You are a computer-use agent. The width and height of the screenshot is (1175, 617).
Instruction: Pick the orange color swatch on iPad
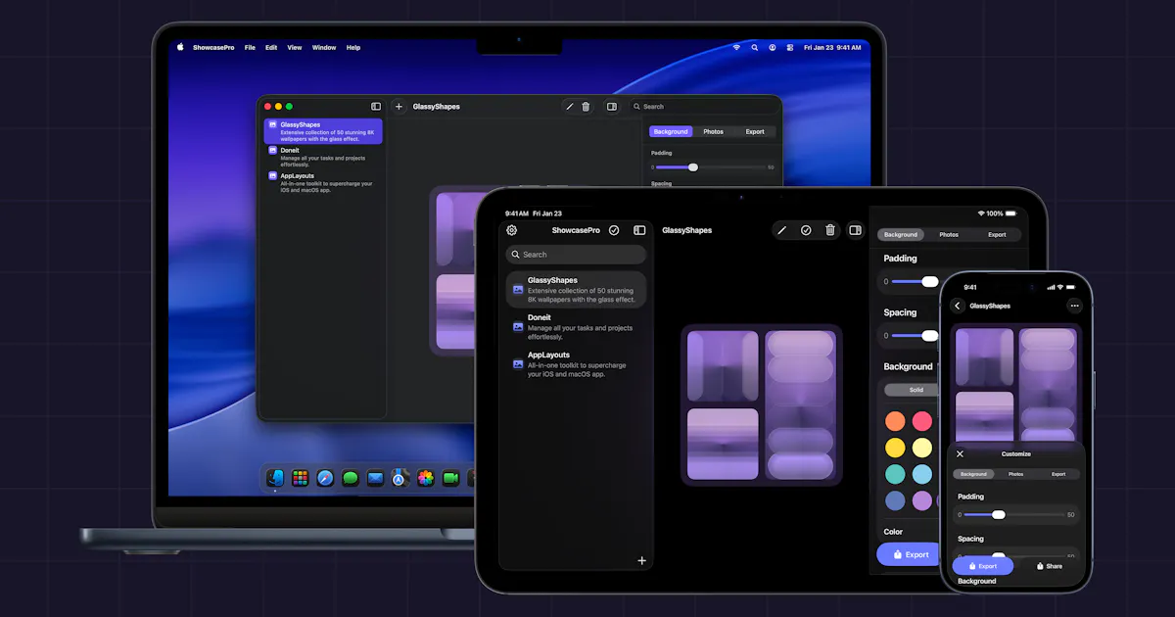[x=895, y=421]
